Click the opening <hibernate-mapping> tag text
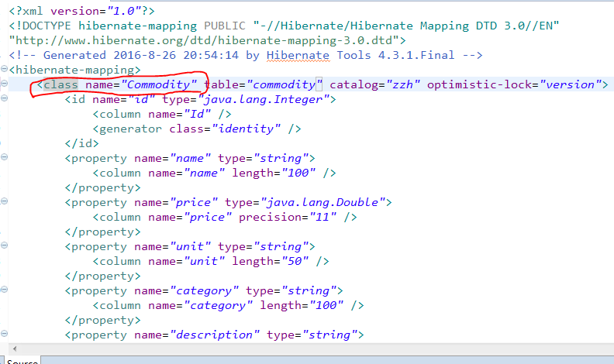 [x=74, y=70]
